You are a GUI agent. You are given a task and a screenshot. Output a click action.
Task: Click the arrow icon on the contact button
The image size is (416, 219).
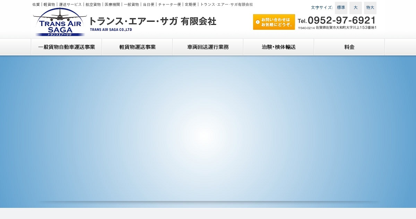[258, 21]
